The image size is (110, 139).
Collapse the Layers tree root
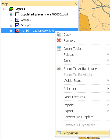coord(5,9)
